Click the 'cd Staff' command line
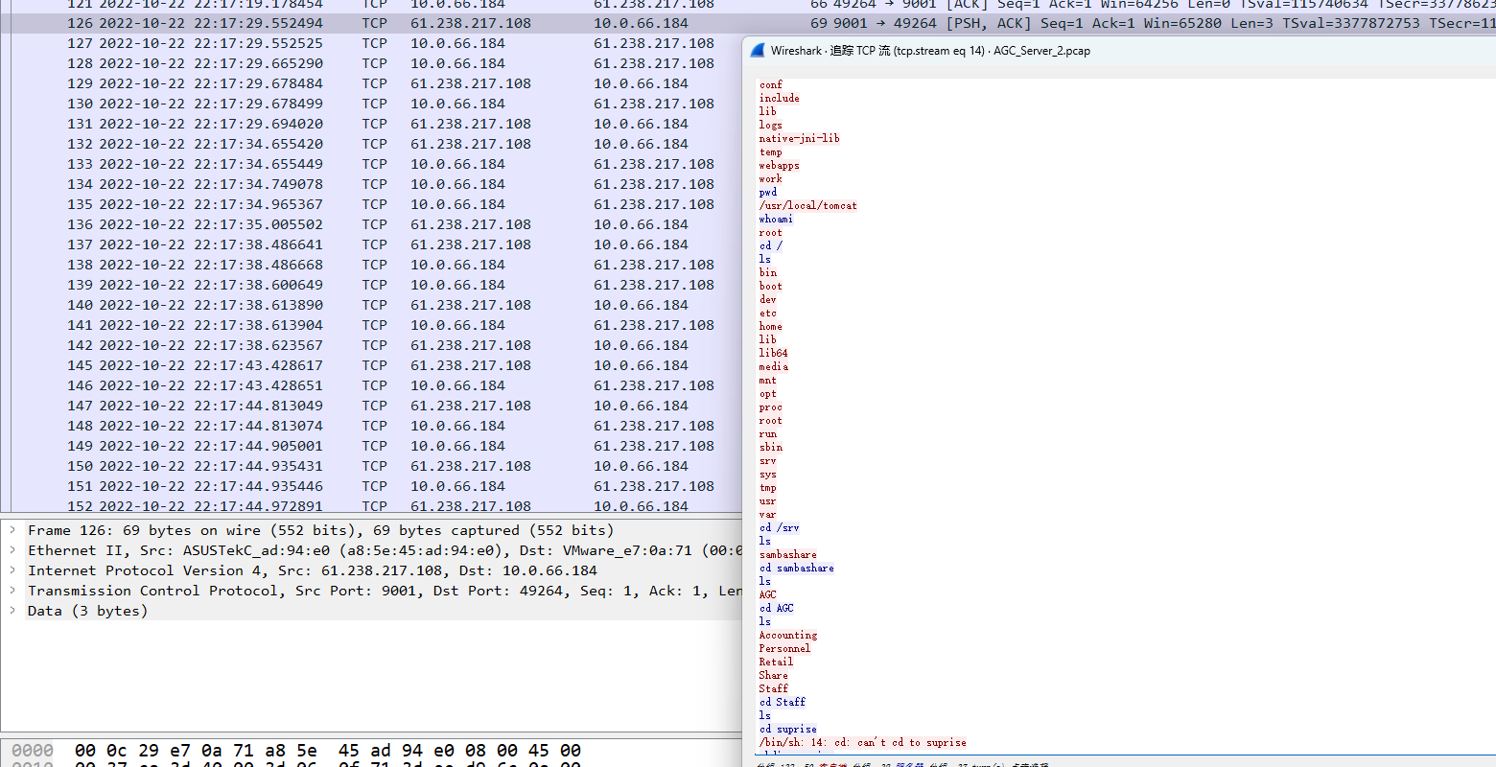1496x767 pixels. (783, 702)
